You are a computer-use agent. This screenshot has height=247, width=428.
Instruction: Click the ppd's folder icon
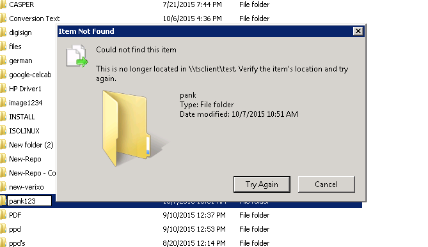[x=3, y=243]
